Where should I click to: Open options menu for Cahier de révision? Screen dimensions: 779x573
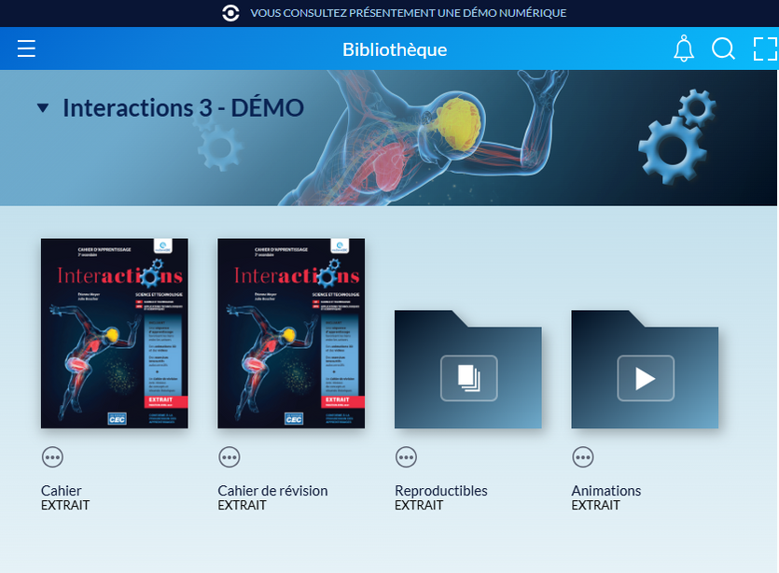(x=230, y=457)
